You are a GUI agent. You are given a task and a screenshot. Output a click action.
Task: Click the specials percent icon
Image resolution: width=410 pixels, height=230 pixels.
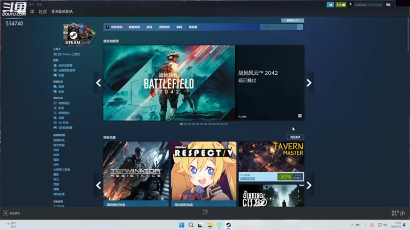[x=55, y=118]
